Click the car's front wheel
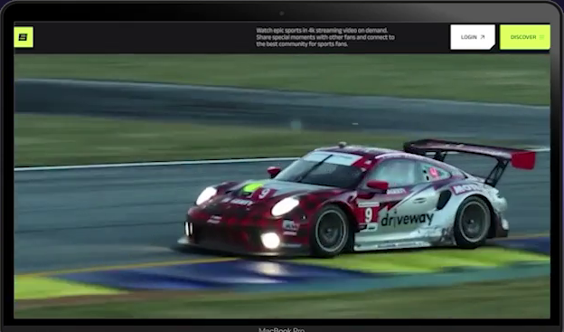This screenshot has height=332, width=564. point(330,231)
